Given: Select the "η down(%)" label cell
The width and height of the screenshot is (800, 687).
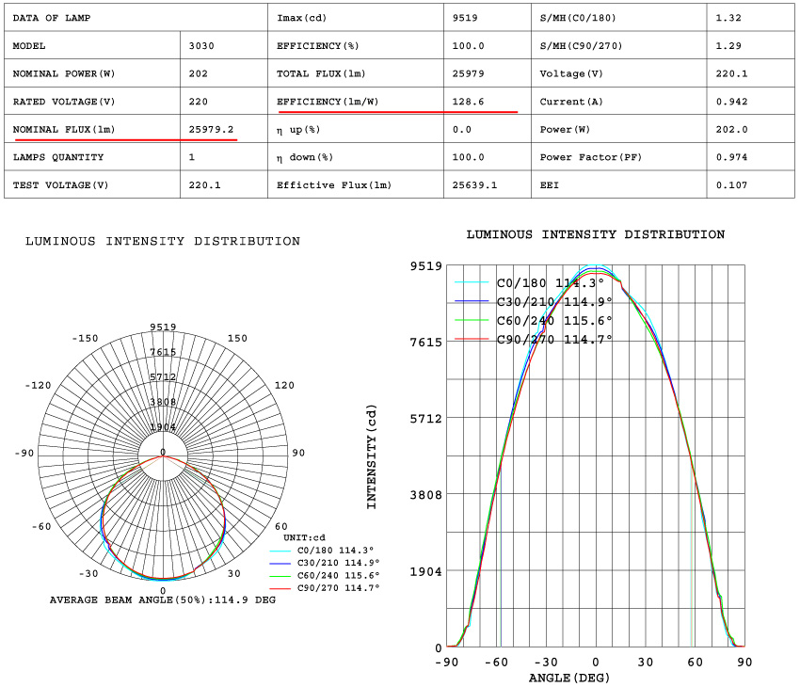Looking at the screenshot, I should (356, 157).
